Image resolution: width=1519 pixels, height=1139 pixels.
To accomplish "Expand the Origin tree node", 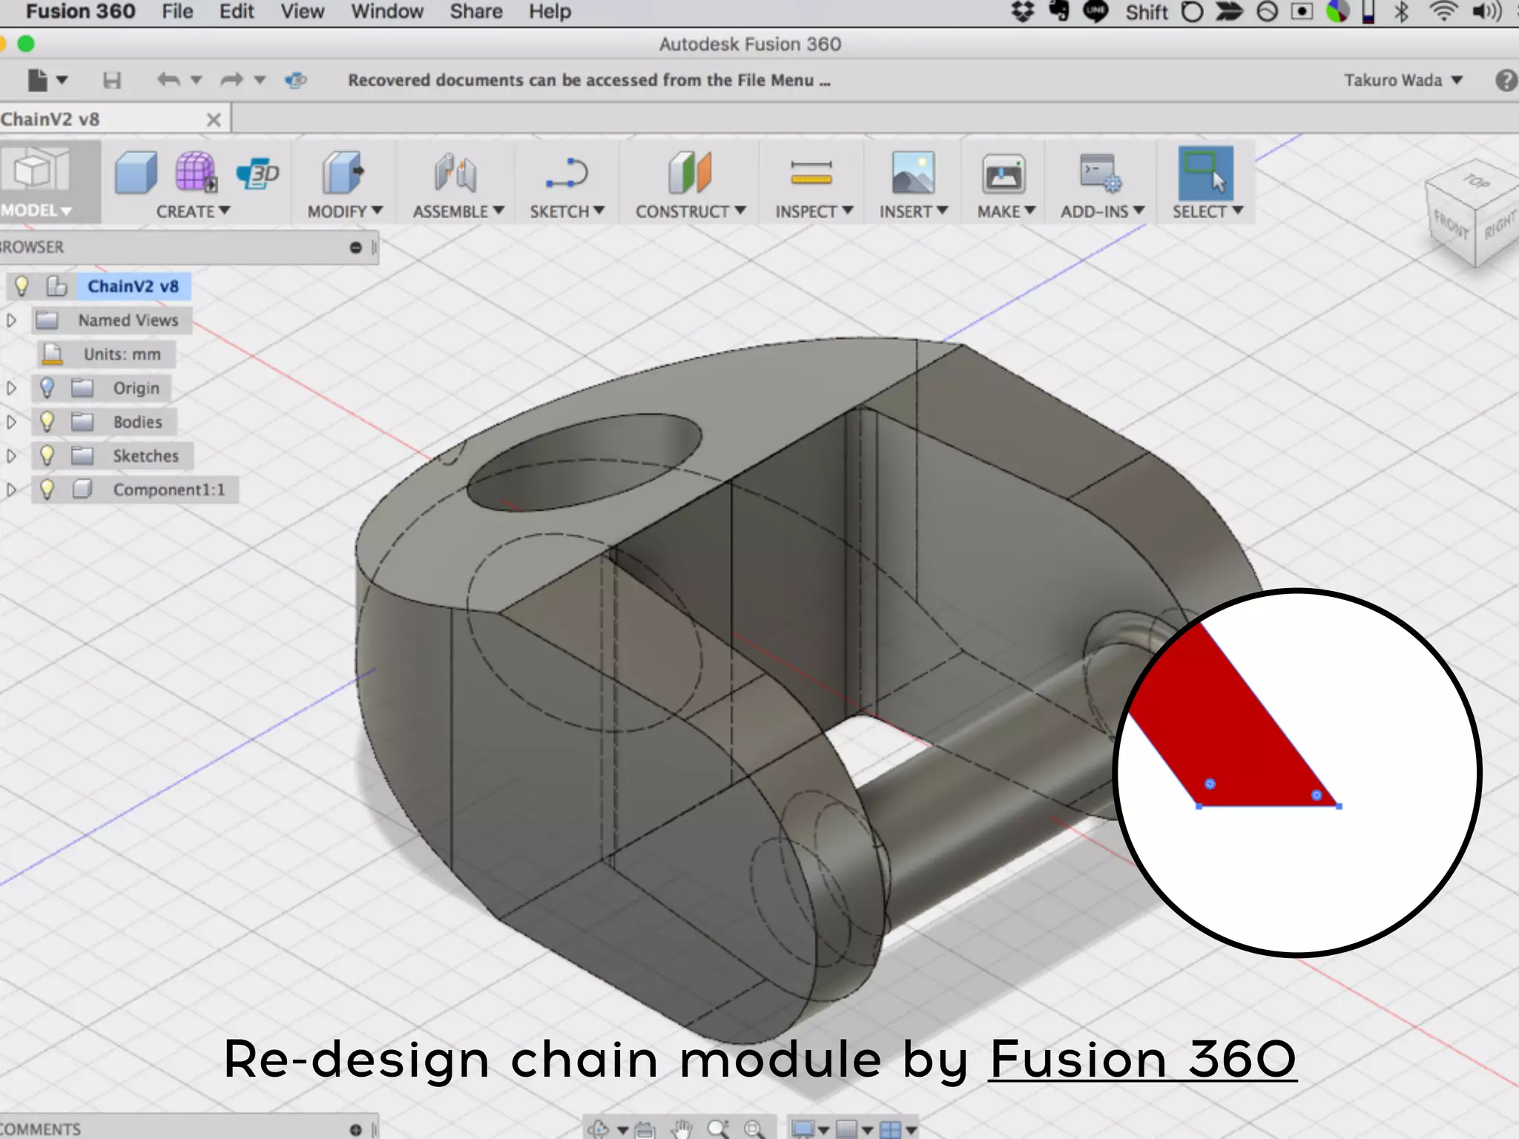I will point(11,388).
